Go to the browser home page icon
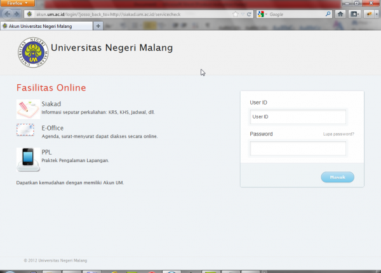This screenshot has width=381, height=273. 340,14
